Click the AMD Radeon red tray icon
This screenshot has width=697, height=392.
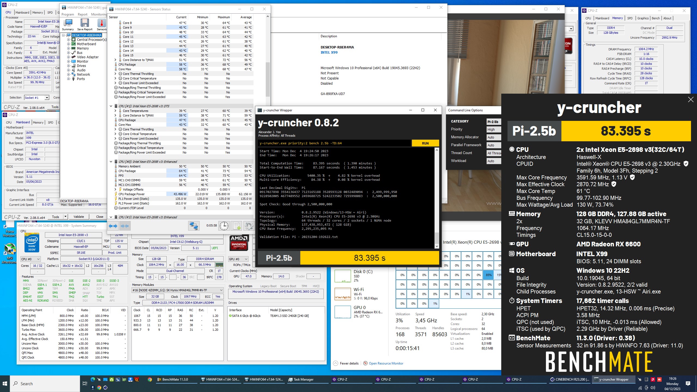[x=653, y=379]
